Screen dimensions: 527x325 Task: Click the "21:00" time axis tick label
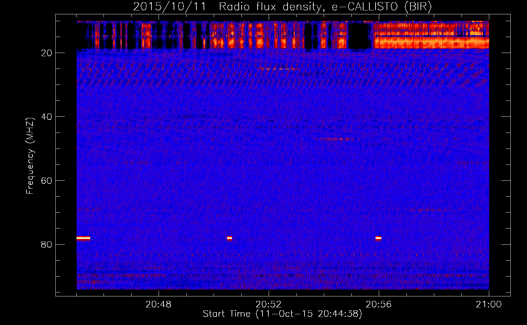(x=489, y=305)
